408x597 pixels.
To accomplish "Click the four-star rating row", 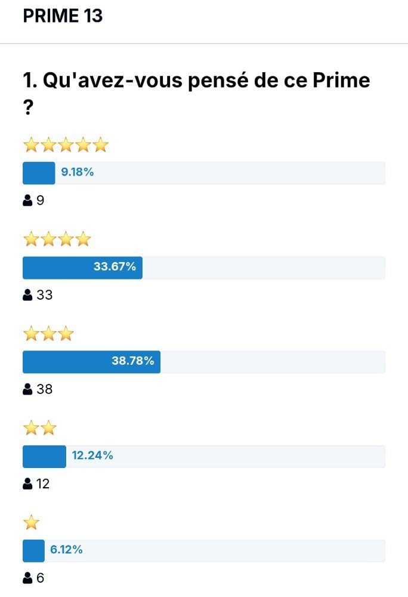I will pyautogui.click(x=57, y=239).
